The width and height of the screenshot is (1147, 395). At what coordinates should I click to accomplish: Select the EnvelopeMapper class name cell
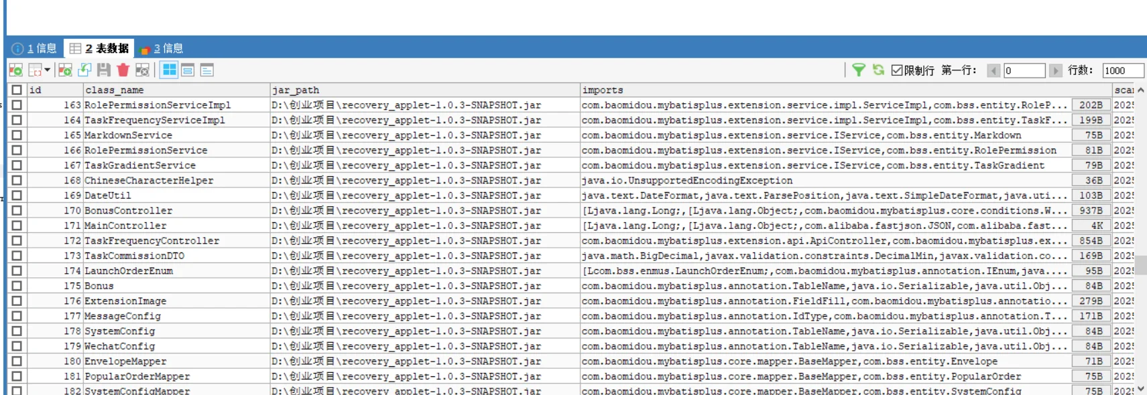(176, 361)
